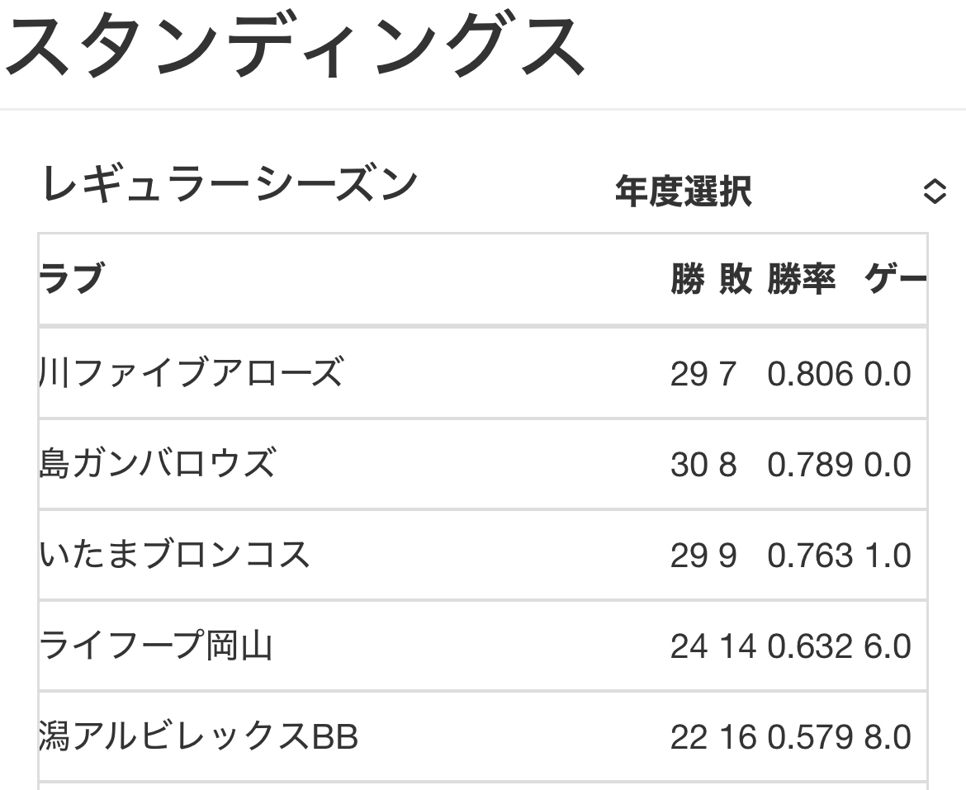Click the 0.579 win rate cell
The image size is (966, 790).
809,738
